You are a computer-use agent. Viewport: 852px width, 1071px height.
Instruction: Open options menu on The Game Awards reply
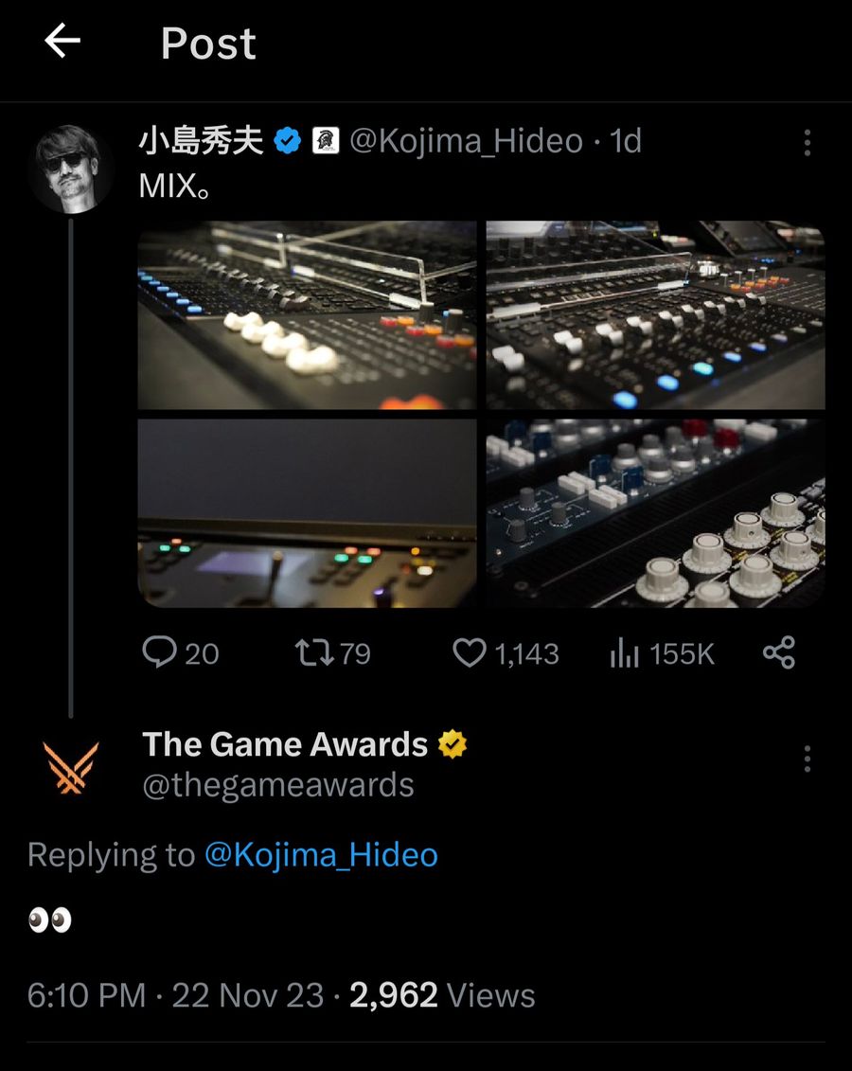[x=807, y=758]
